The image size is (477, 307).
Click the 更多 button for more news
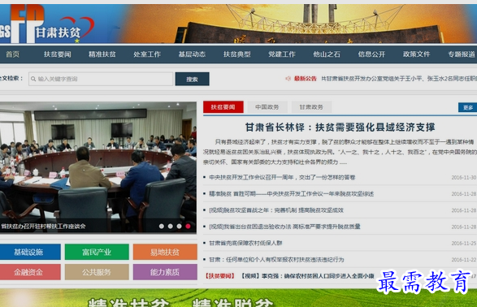468,107
